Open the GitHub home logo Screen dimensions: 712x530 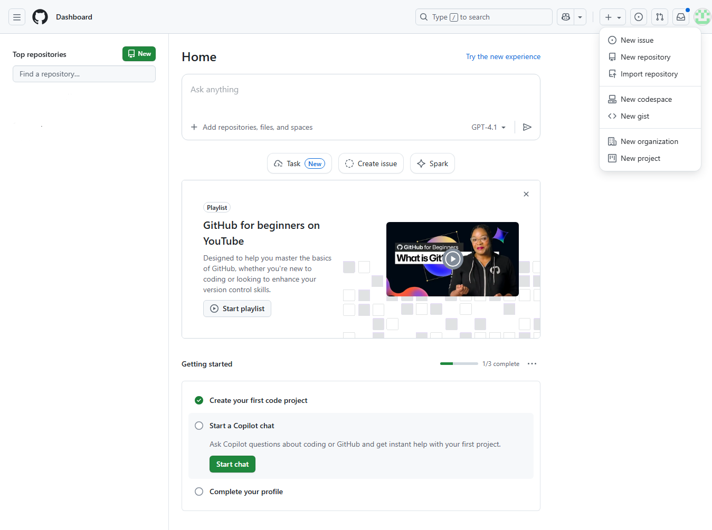tap(40, 16)
